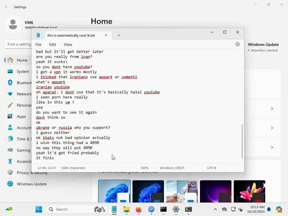
Task: Expand the first chevron row in Settings Home
Action: pyautogui.click(x=272, y=109)
